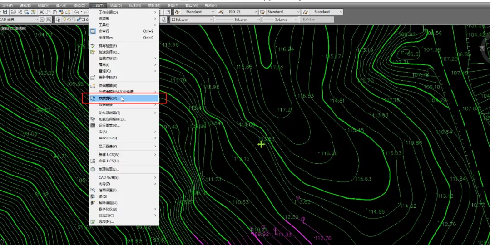
Task: Select 数据提取(X) from the Tools menu
Action: (x=108, y=98)
